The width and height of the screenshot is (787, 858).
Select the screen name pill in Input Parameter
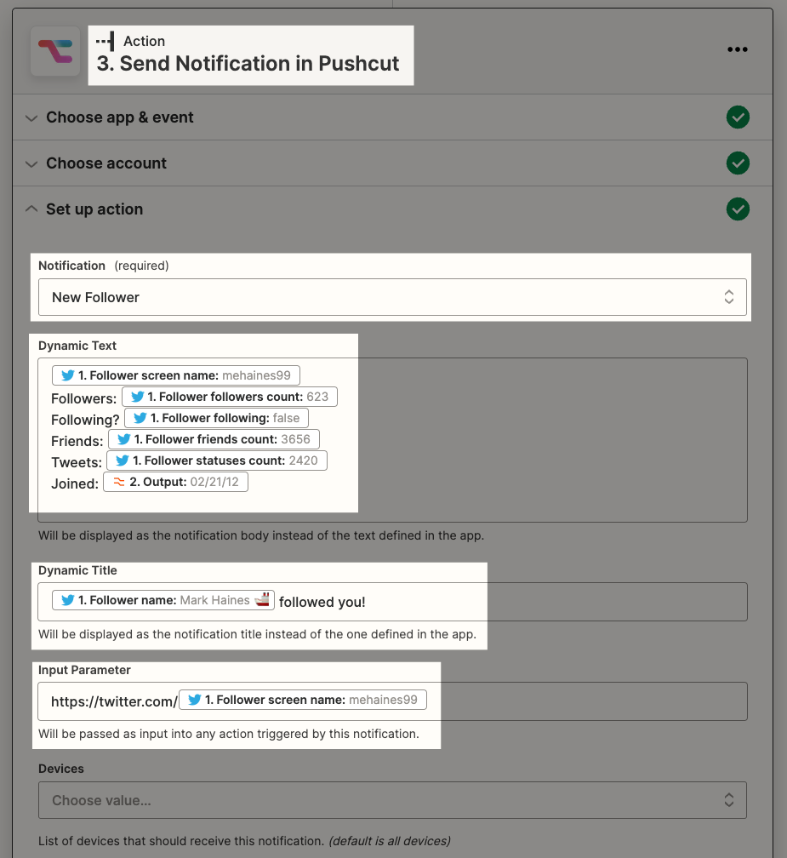[x=302, y=700]
